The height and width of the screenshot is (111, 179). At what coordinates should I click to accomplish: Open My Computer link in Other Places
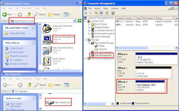(x=16, y=60)
